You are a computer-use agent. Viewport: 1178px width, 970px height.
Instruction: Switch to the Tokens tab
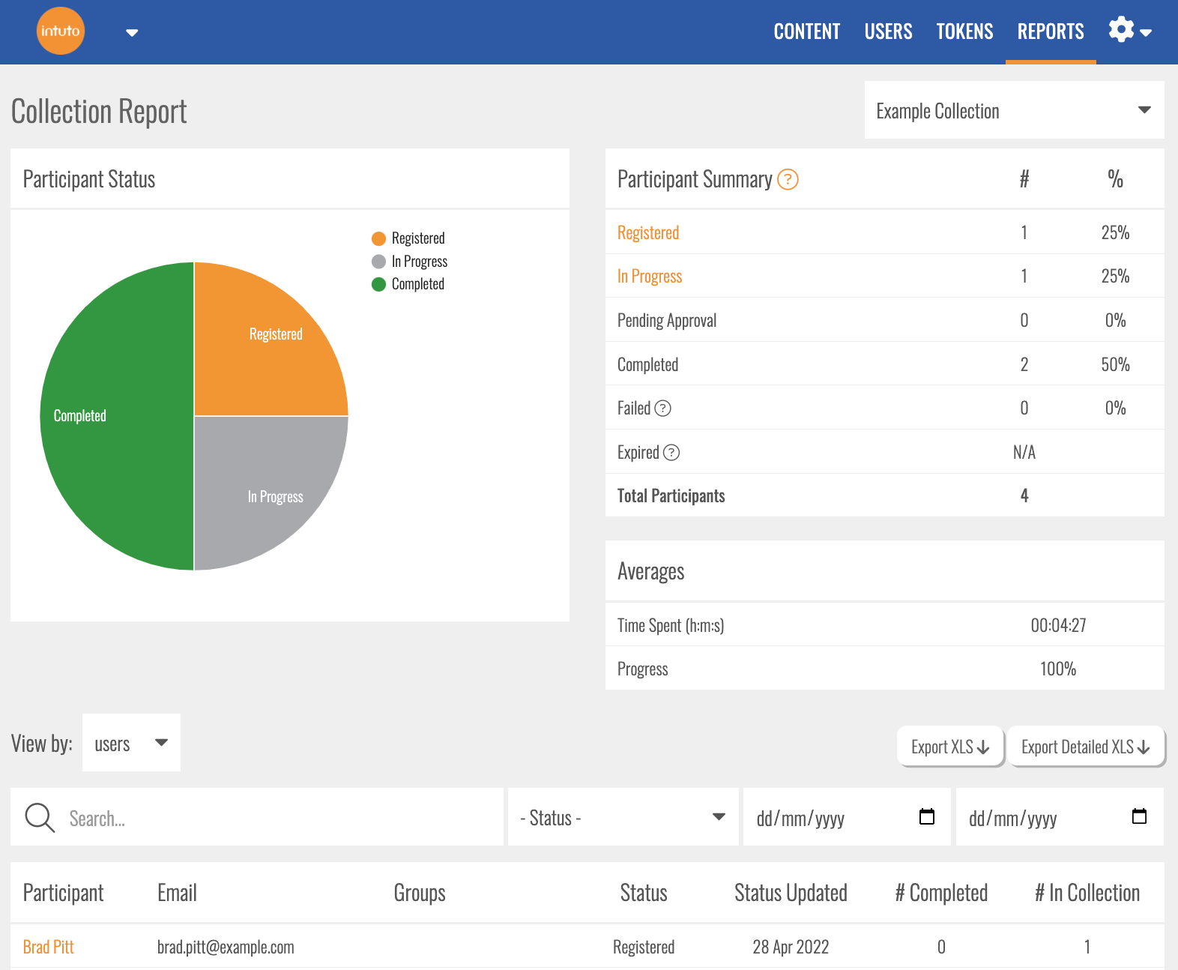point(964,31)
